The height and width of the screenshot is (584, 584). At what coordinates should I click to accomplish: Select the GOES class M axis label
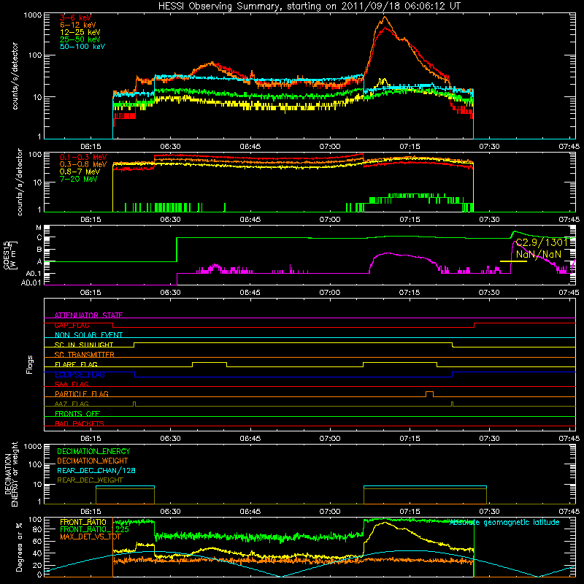39,227
